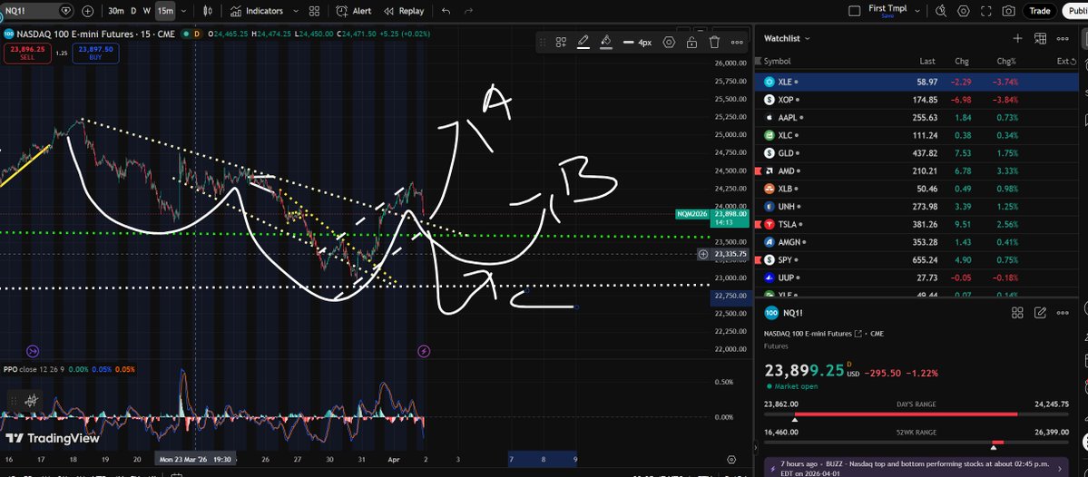Select the AMD row in watchlist
This screenshot has width=1088, height=477.
(x=916, y=171)
